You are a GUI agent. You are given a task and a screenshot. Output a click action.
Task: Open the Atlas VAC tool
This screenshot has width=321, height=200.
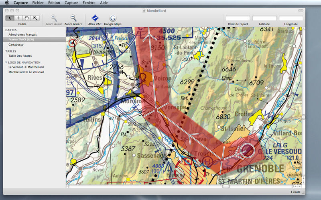click(x=95, y=18)
